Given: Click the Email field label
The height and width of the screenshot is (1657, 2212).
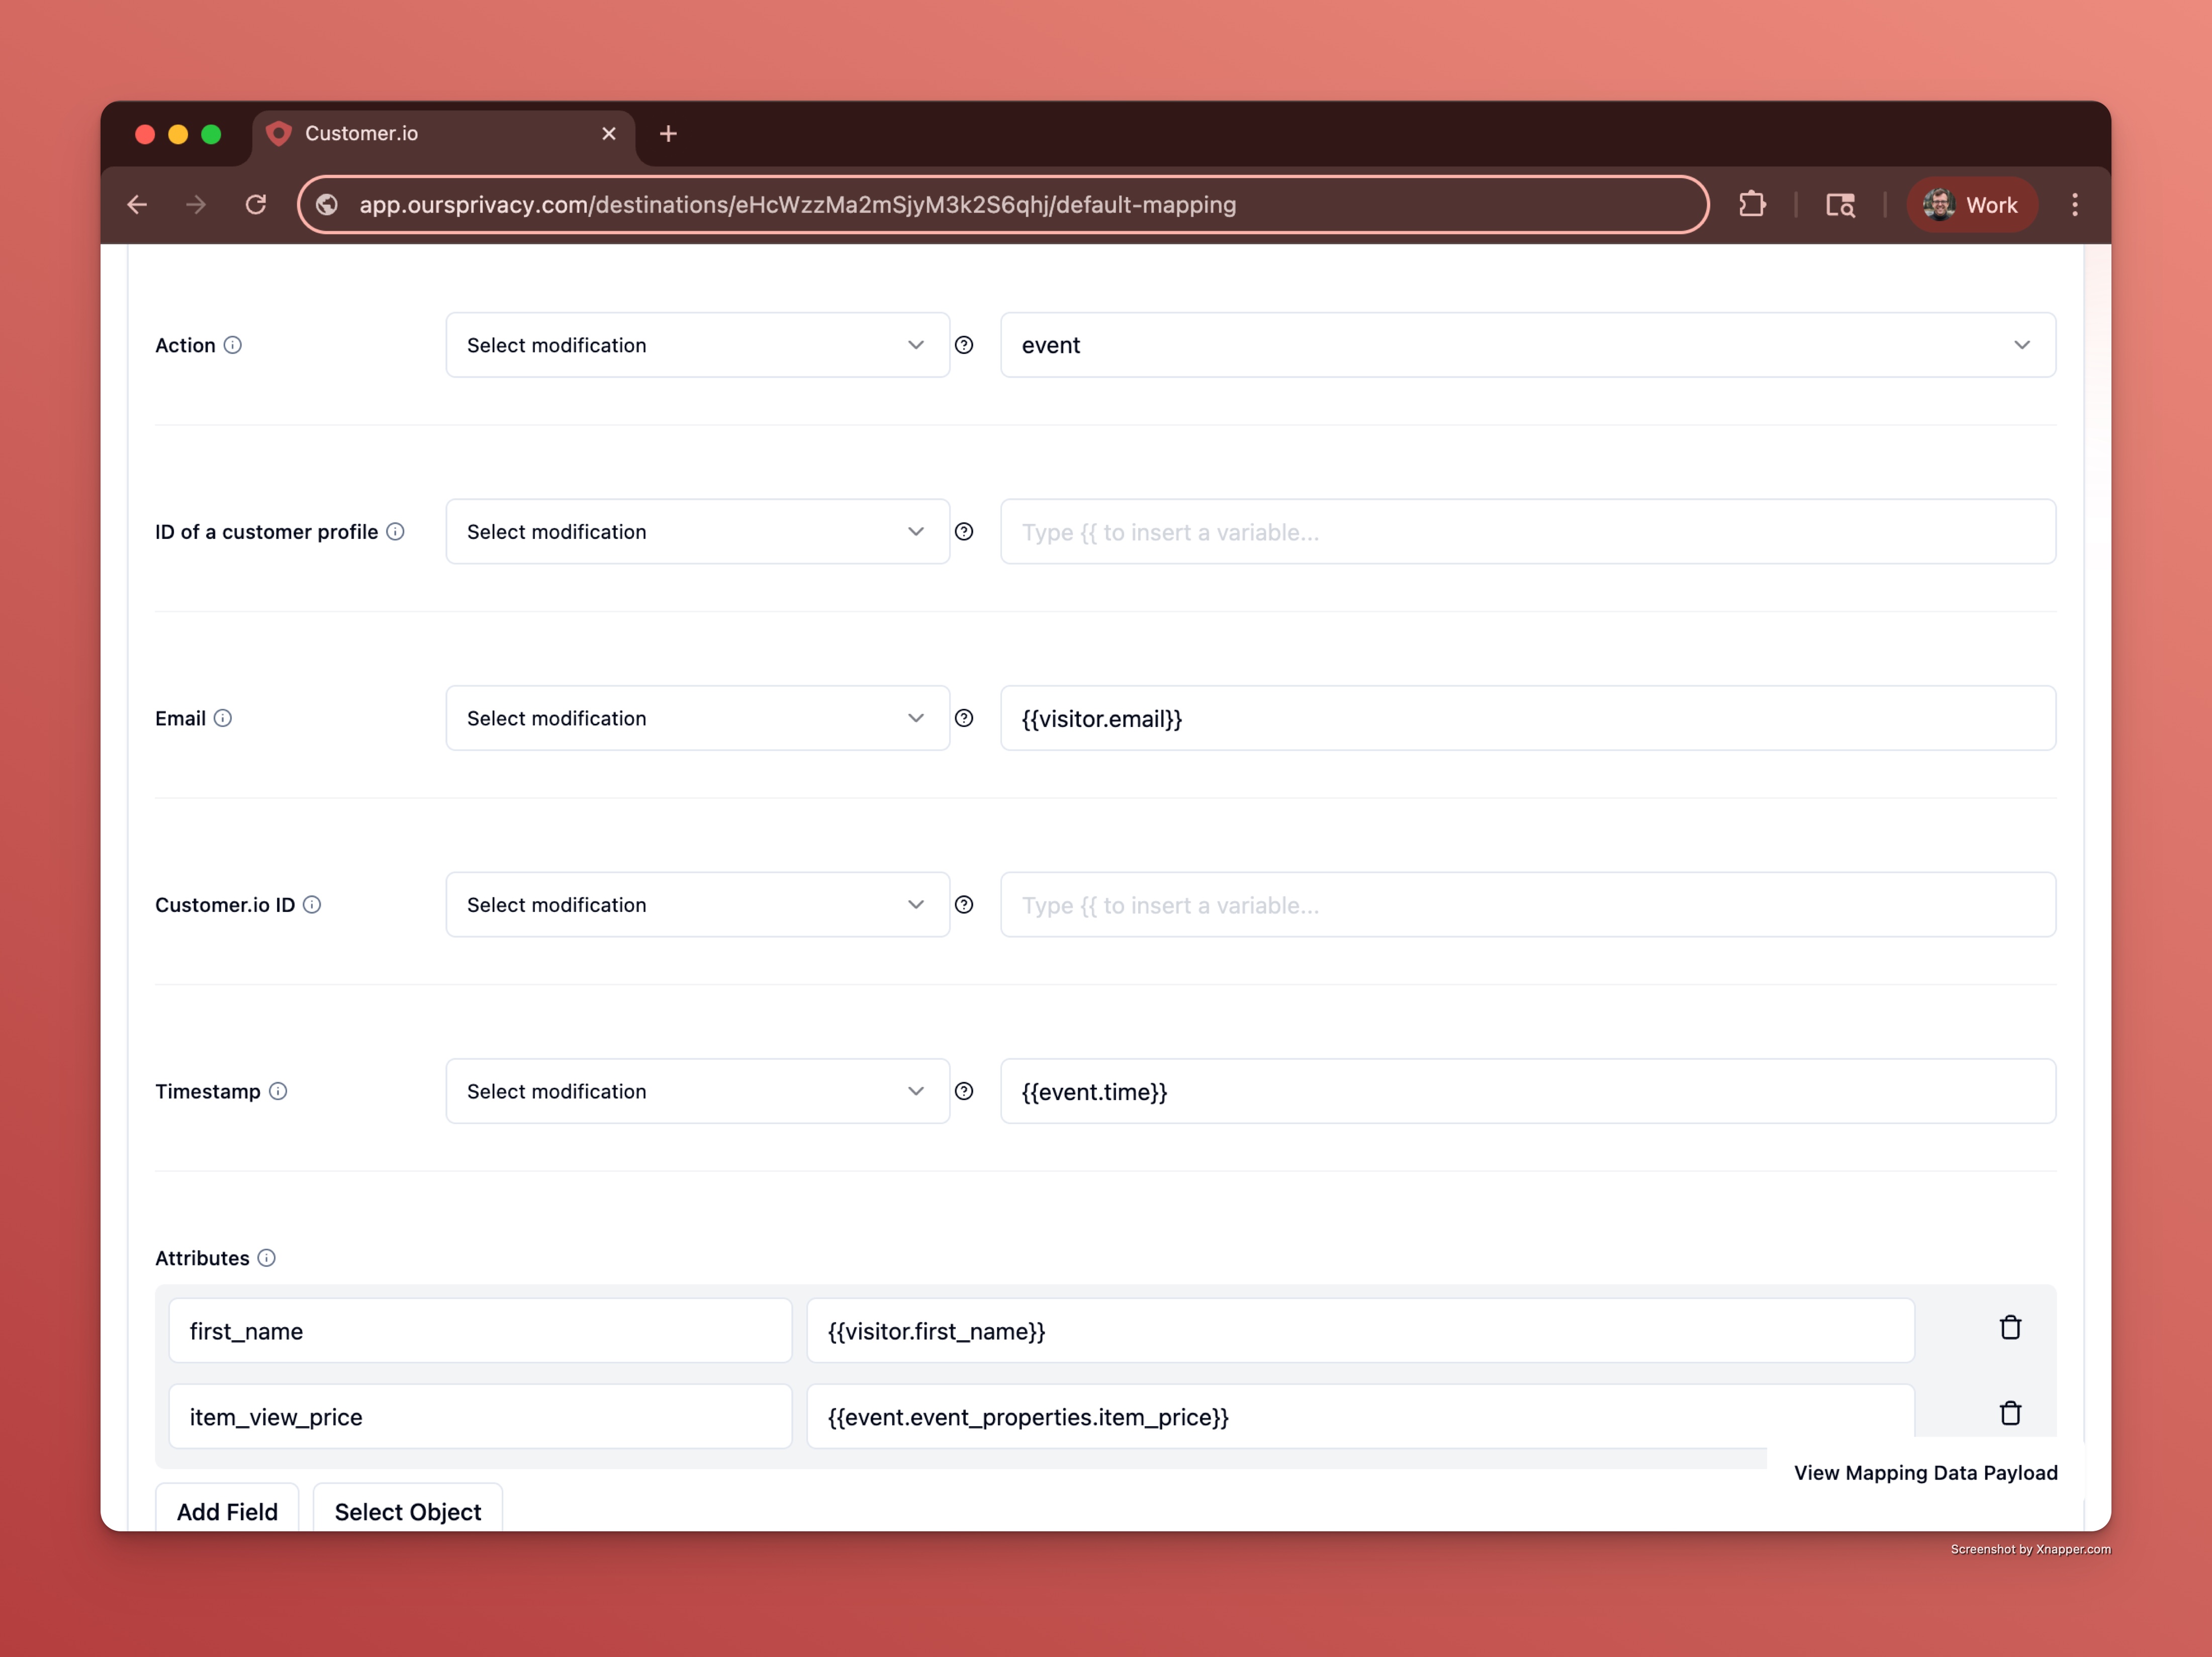Looking at the screenshot, I should 180,718.
